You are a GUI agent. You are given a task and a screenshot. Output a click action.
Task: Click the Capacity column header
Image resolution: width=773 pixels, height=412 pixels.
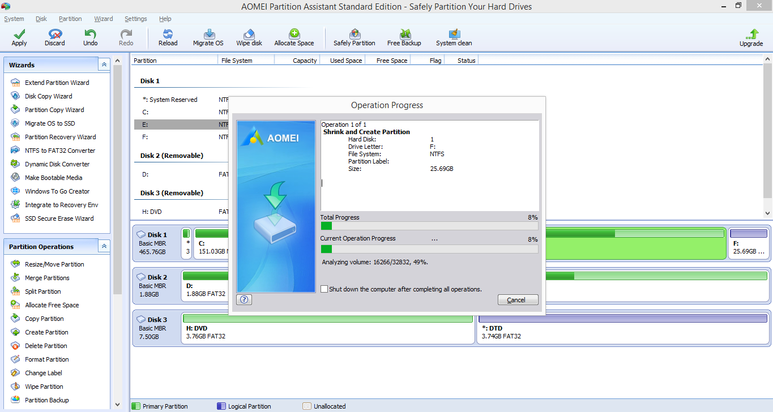tap(305, 61)
